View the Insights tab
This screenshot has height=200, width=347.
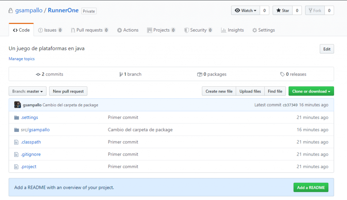tap(232, 30)
